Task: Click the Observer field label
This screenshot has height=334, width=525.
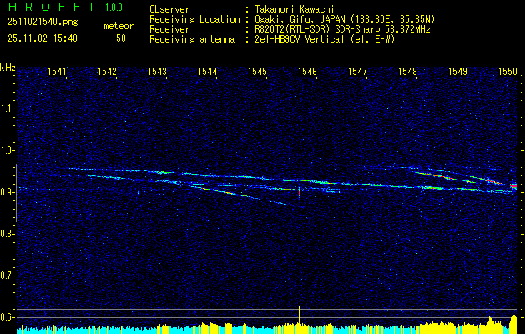Action: coord(169,9)
